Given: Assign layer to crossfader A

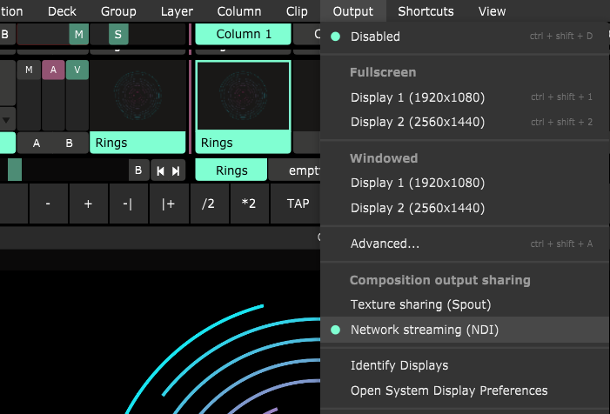Looking at the screenshot, I should point(37,143).
